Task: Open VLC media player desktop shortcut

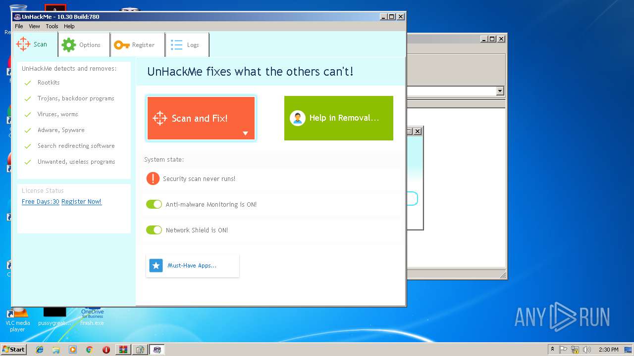Action: (x=17, y=319)
